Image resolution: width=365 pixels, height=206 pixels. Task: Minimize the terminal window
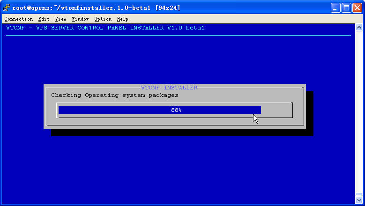point(336,7)
